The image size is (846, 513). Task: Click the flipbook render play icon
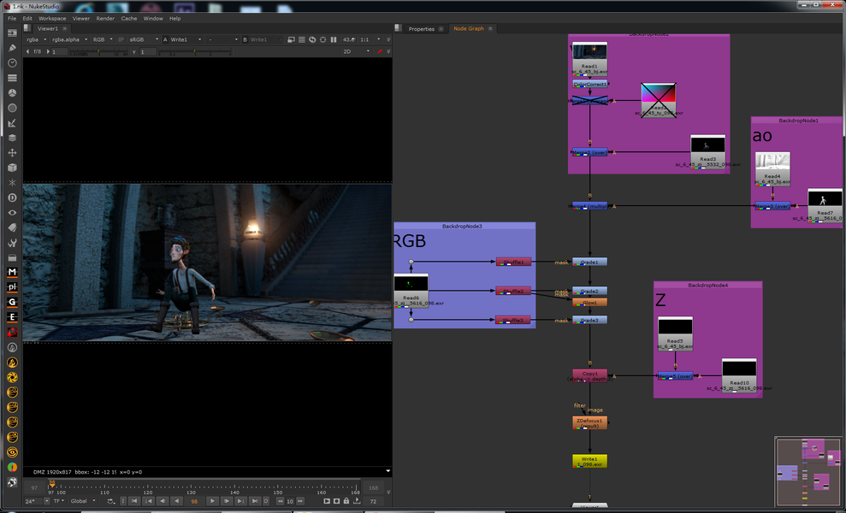point(327,501)
